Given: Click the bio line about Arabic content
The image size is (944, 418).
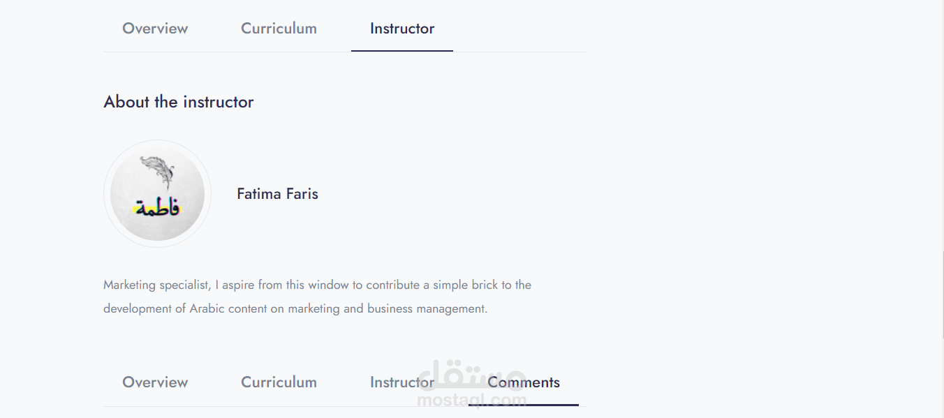Looking at the screenshot, I should click(295, 308).
